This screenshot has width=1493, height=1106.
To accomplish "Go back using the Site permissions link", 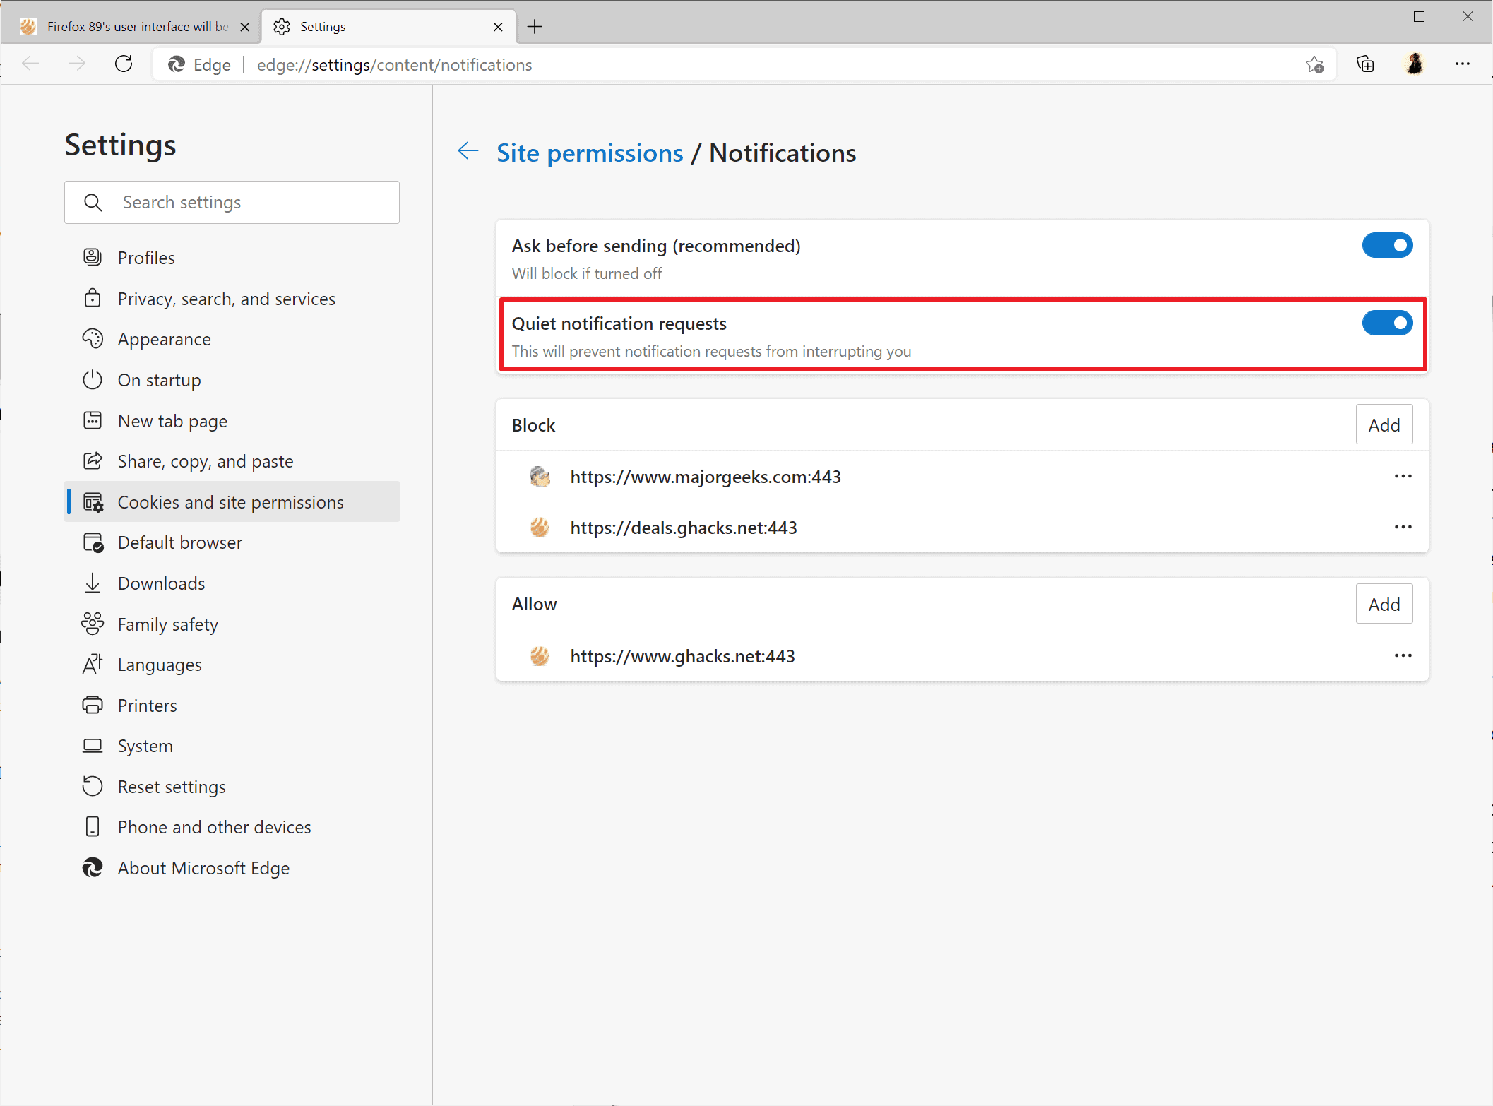I will 590,153.
